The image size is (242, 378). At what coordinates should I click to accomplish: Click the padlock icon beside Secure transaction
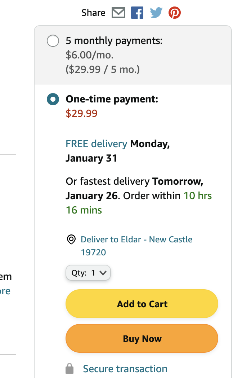tap(70, 369)
